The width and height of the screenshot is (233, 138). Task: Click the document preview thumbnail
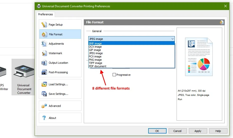pos(199,57)
